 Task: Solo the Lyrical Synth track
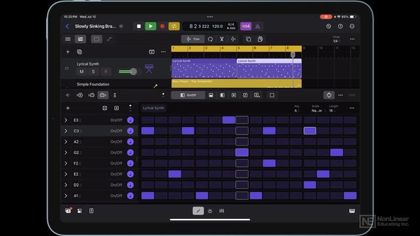pos(93,71)
